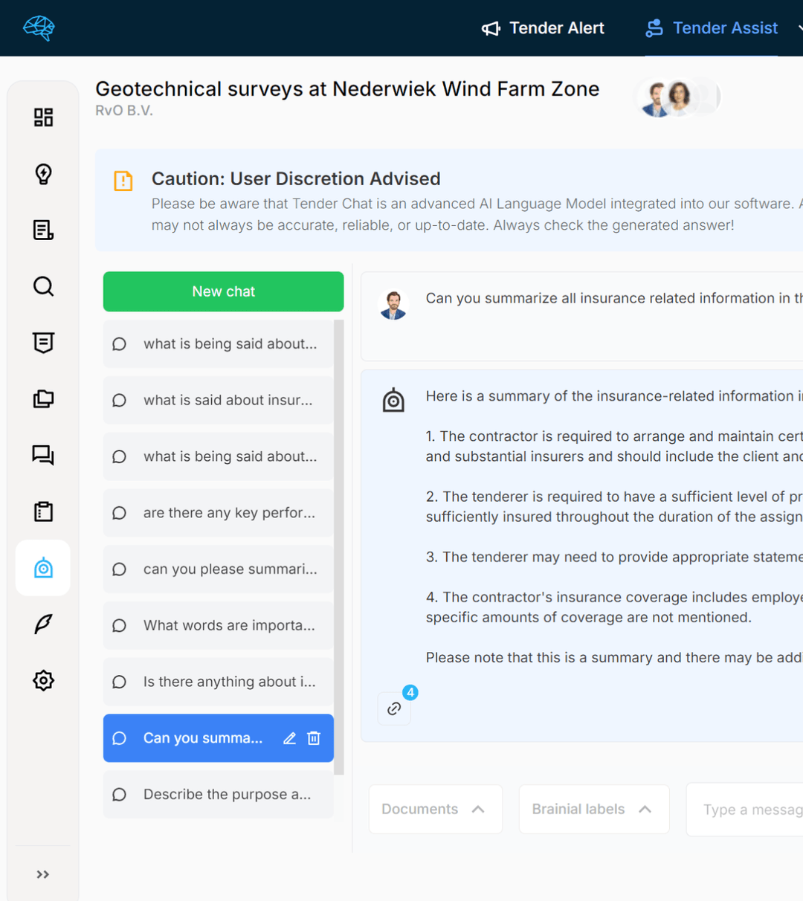Open chat 'what is said about insur...'
This screenshot has height=901, width=803.
218,400
